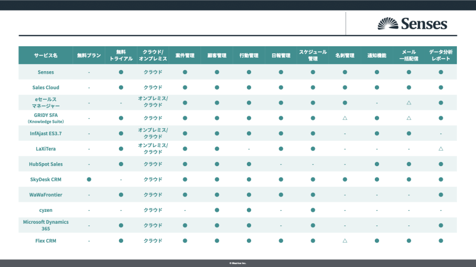Select the cyzen row label

click(46, 210)
